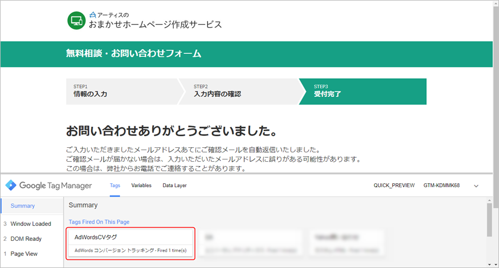The image size is (499, 268).
Task: Select the DOM Ready event
Action: pos(26,239)
